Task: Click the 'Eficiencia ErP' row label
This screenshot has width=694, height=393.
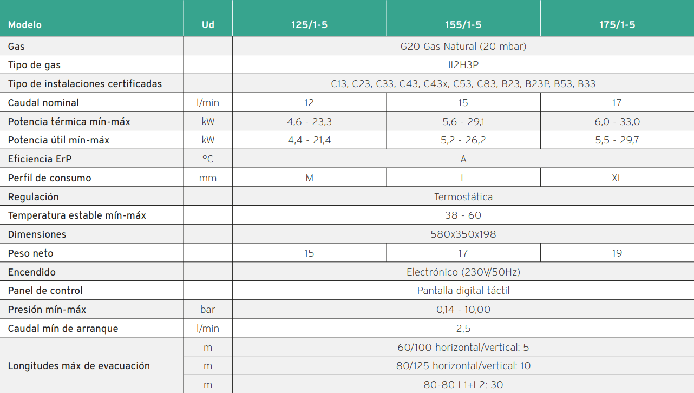Action: tap(41, 159)
